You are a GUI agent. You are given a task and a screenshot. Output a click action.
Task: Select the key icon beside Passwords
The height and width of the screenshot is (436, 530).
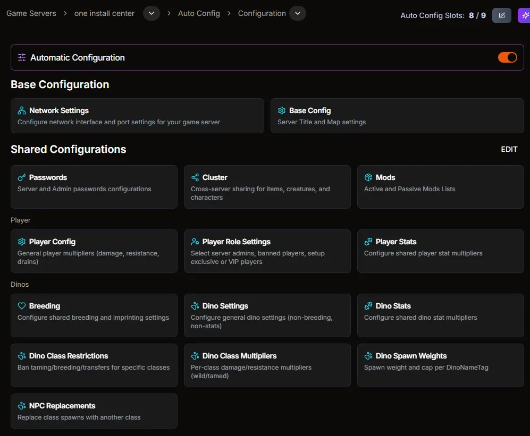tap(21, 177)
